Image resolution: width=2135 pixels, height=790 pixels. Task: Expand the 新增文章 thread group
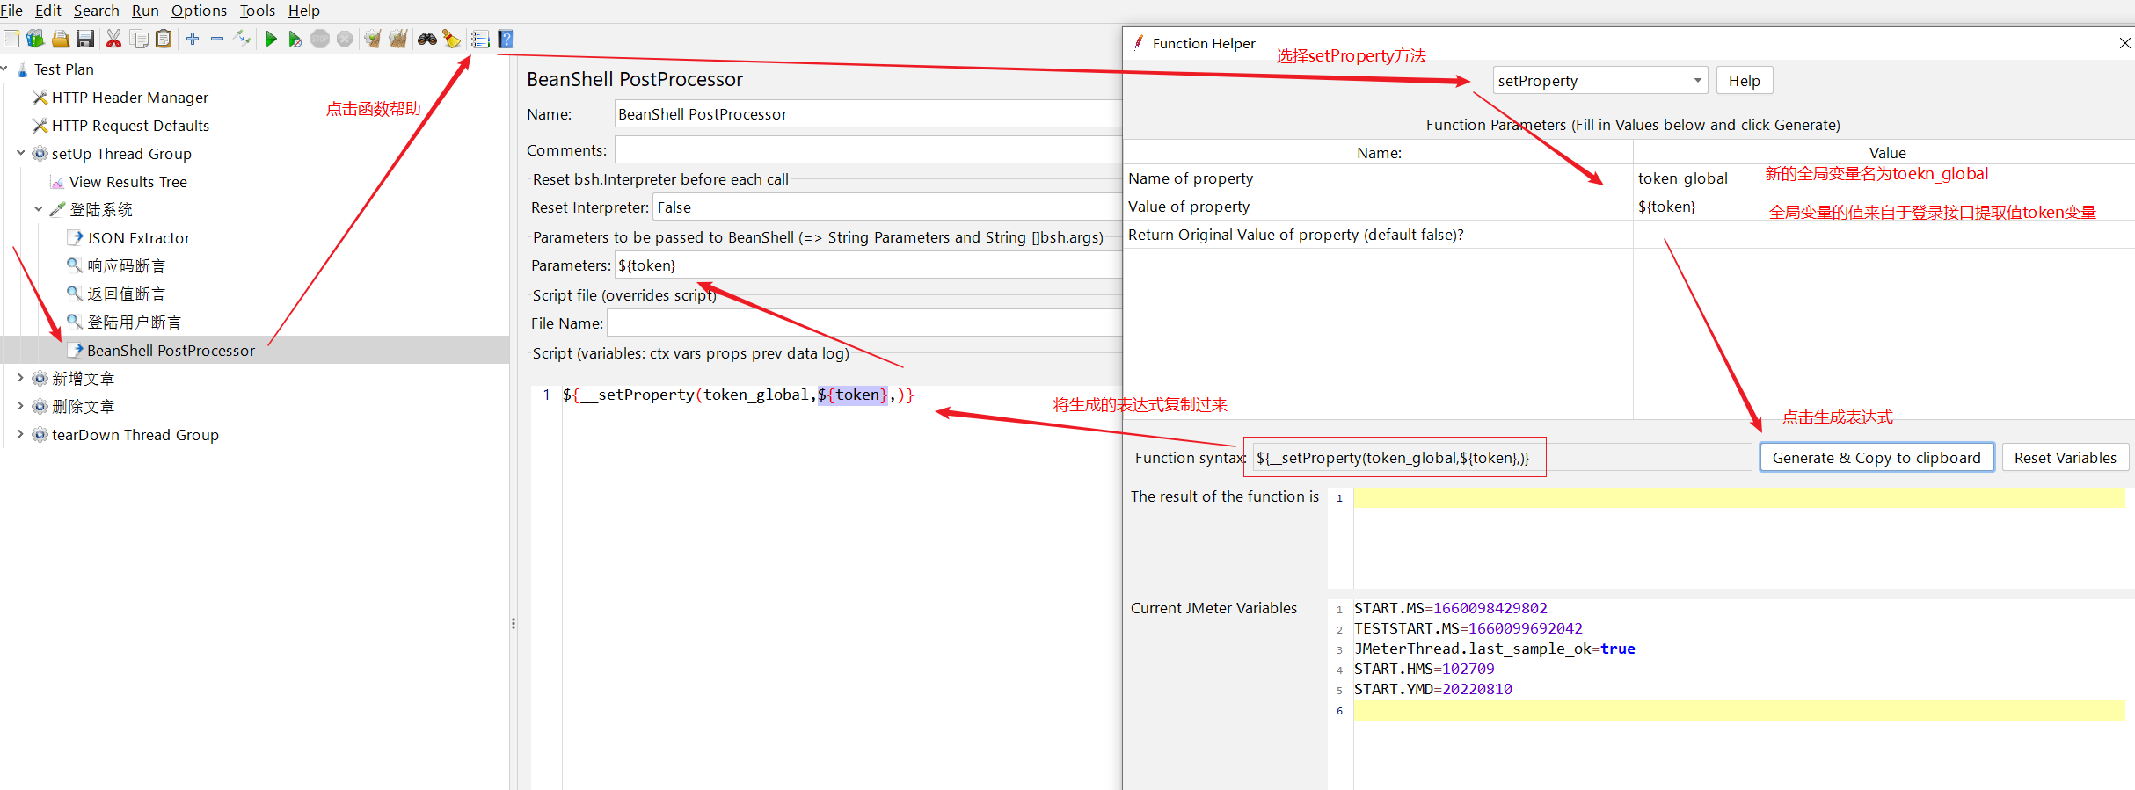pyautogui.click(x=20, y=378)
